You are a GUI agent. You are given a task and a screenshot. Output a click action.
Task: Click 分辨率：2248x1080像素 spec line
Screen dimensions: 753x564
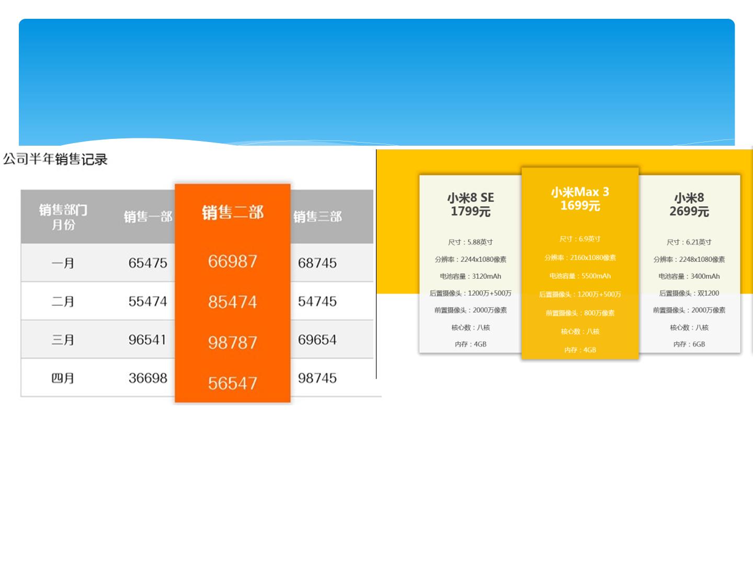(689, 260)
